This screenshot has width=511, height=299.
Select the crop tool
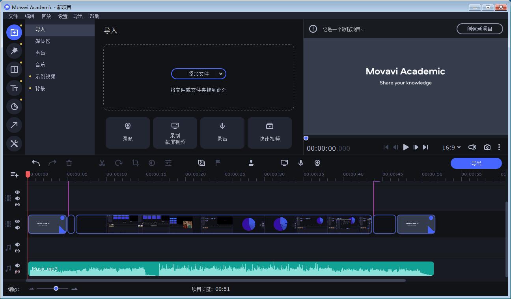click(136, 163)
